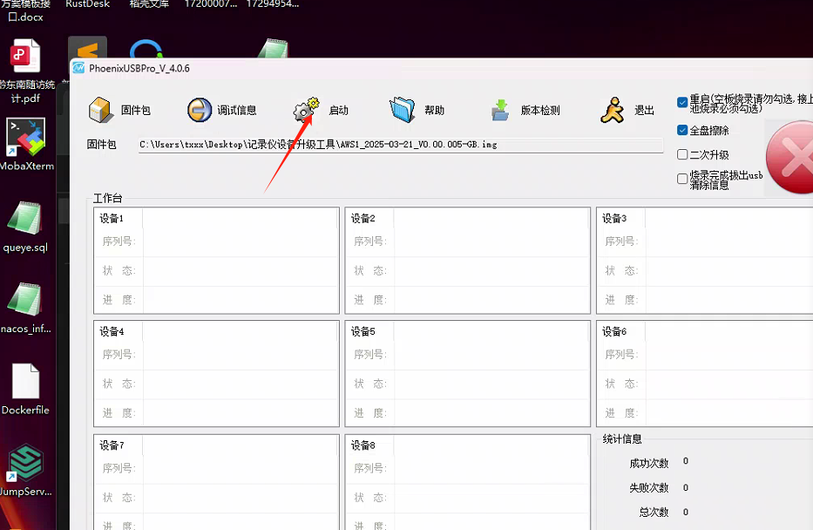The image size is (813, 530).
Task: Click the 设备7 panel label
Action: click(x=112, y=445)
